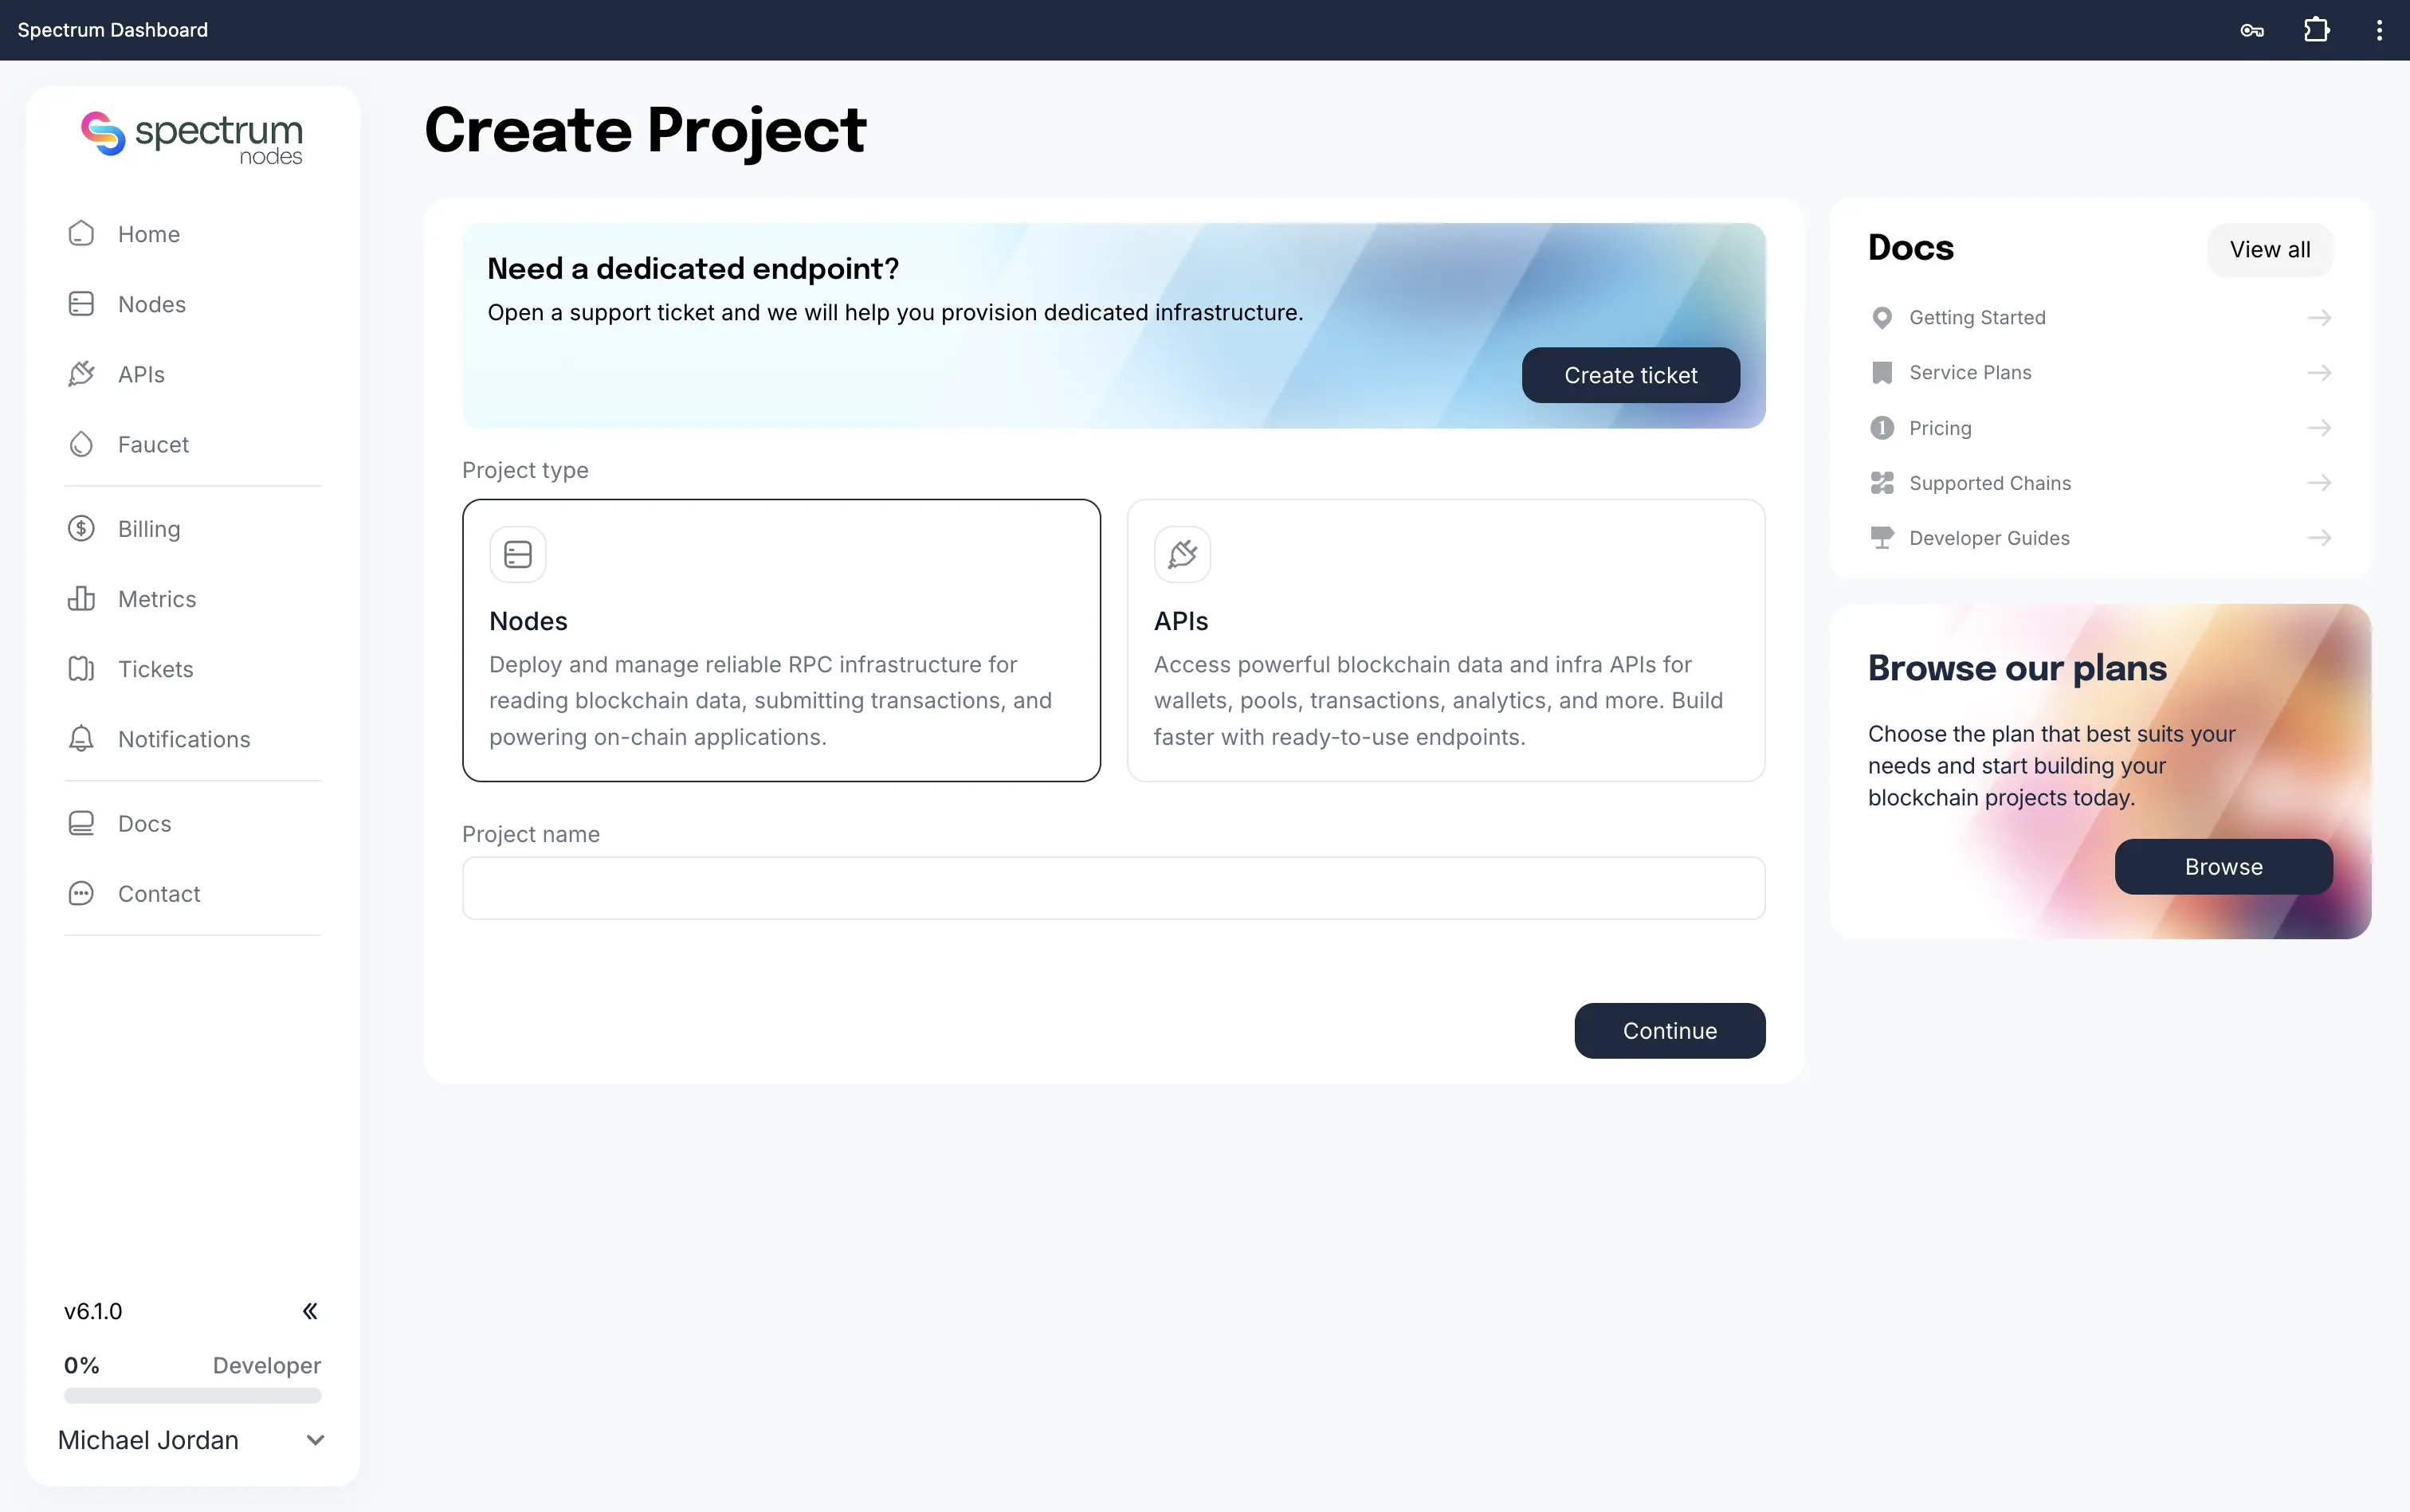Click the passwords key icon in the top bar

tap(2252, 30)
